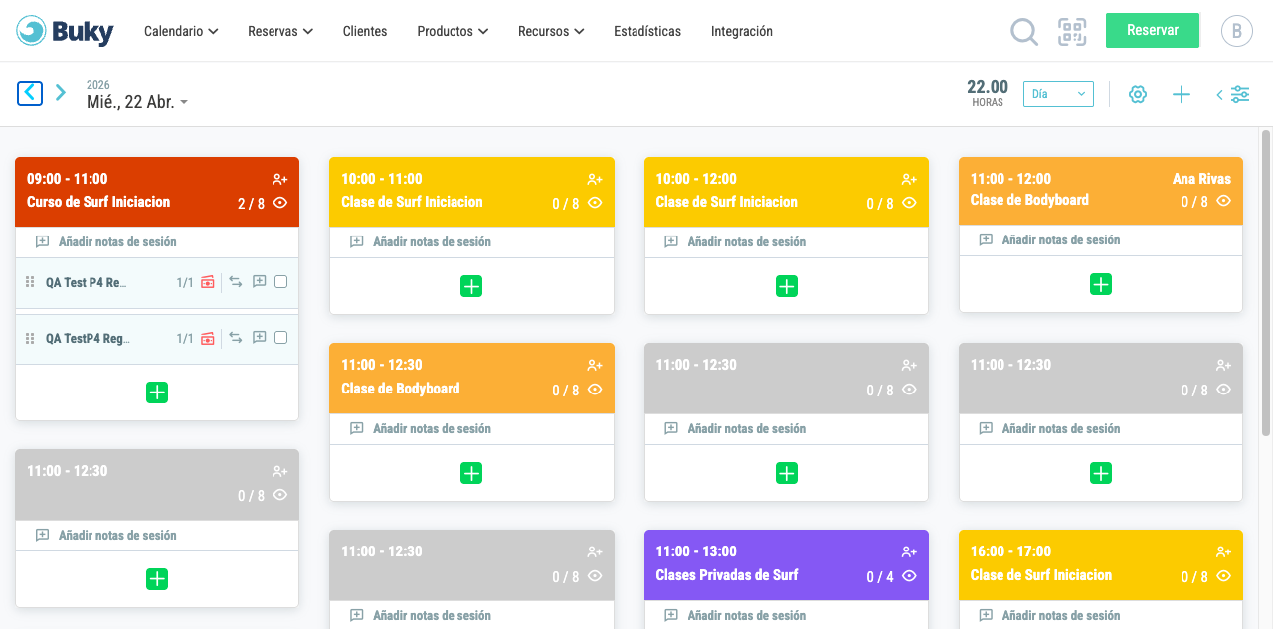The width and height of the screenshot is (1273, 629).
Task: Add session notes to 10:00 - 11:00 Clase de Surf
Action: click(x=421, y=241)
